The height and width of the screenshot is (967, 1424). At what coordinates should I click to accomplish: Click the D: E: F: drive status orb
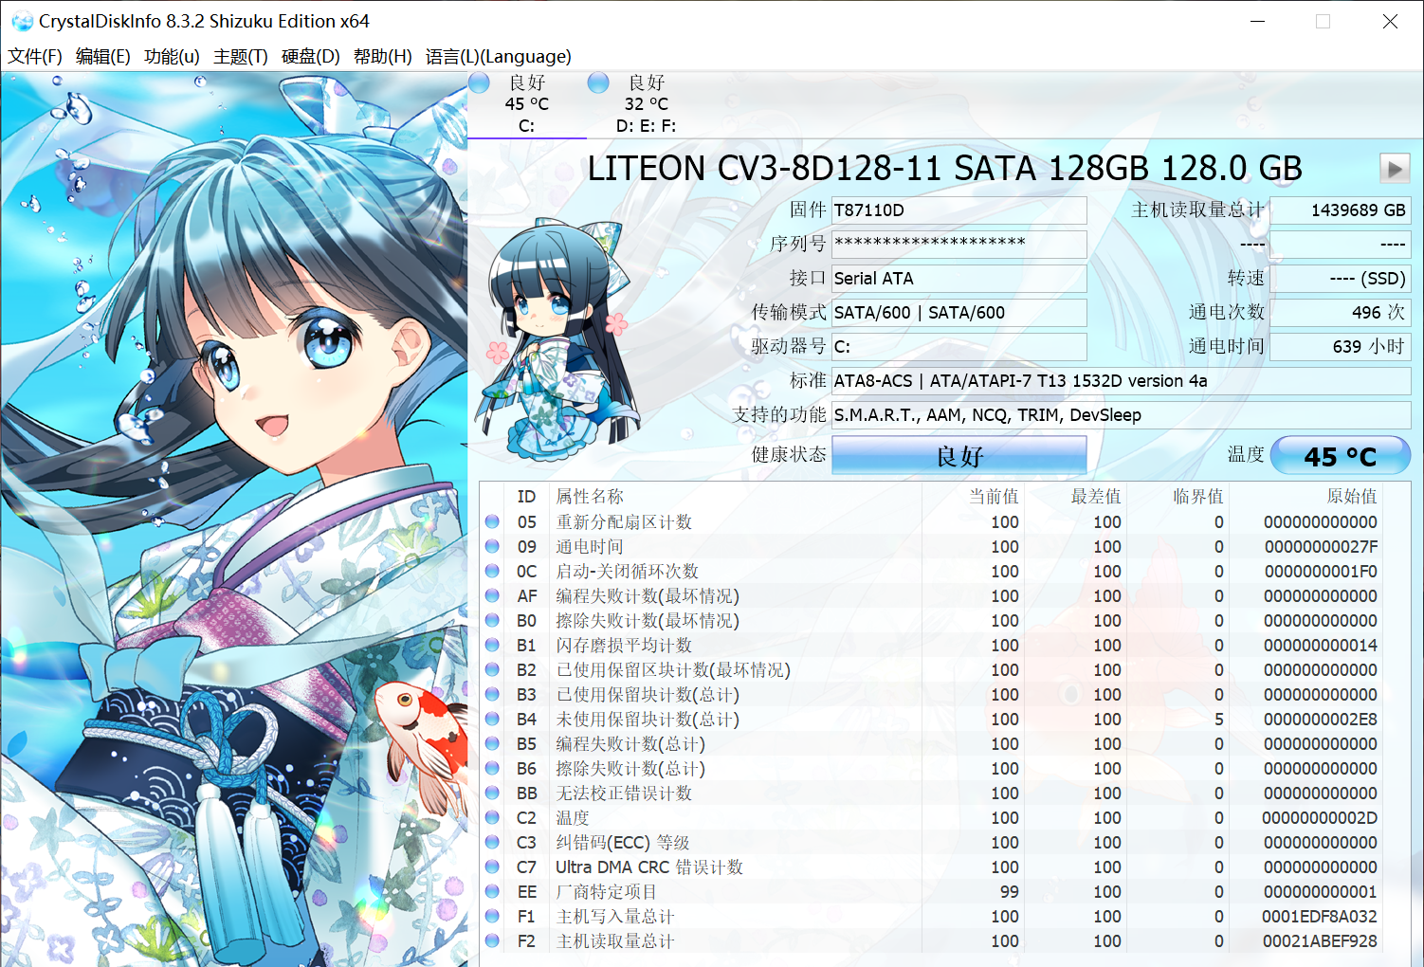click(598, 83)
